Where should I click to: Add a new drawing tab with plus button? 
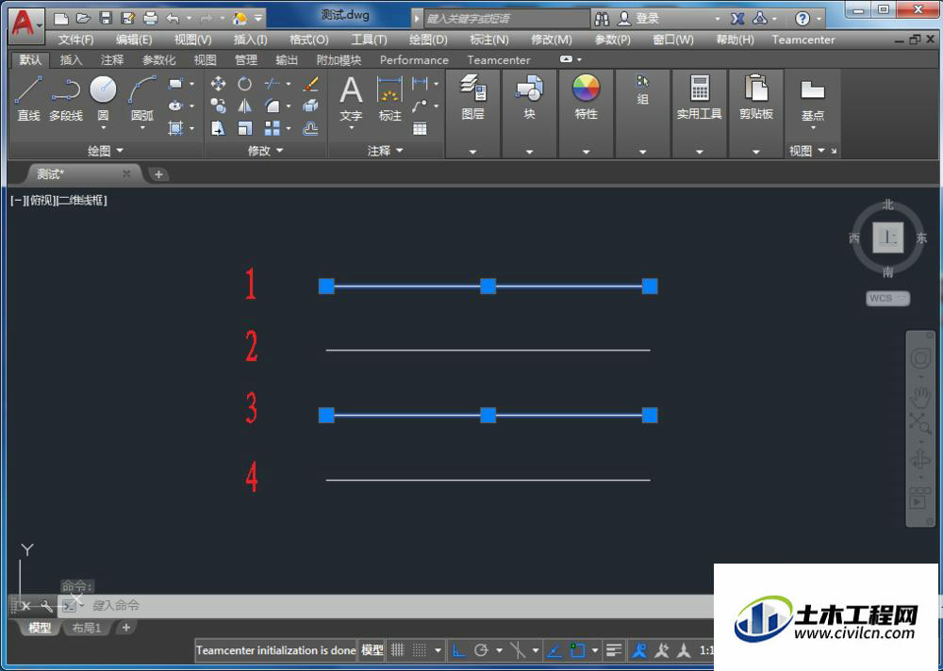(x=158, y=174)
